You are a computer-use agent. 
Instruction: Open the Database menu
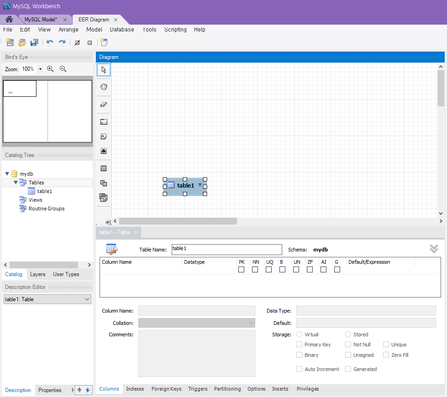122,29
